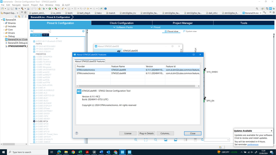Viewport: 276px width, 155px height.
Task: Open the pin search combo box dropdown
Action: (228, 140)
